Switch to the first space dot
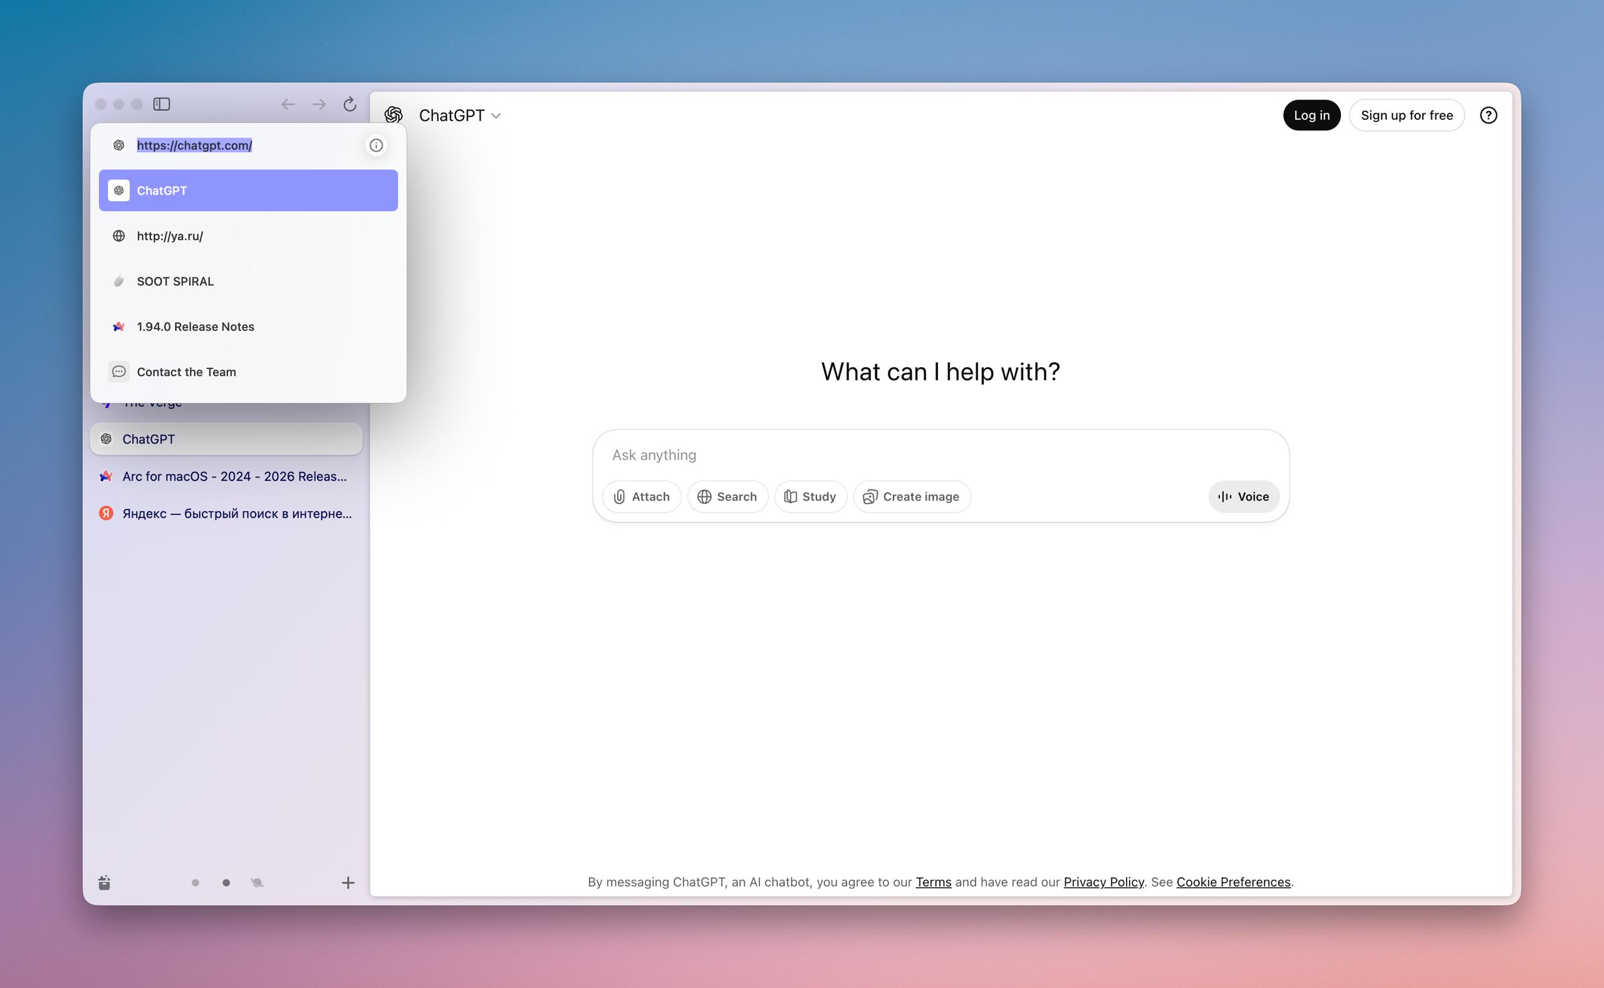Image resolution: width=1604 pixels, height=988 pixels. click(x=195, y=883)
